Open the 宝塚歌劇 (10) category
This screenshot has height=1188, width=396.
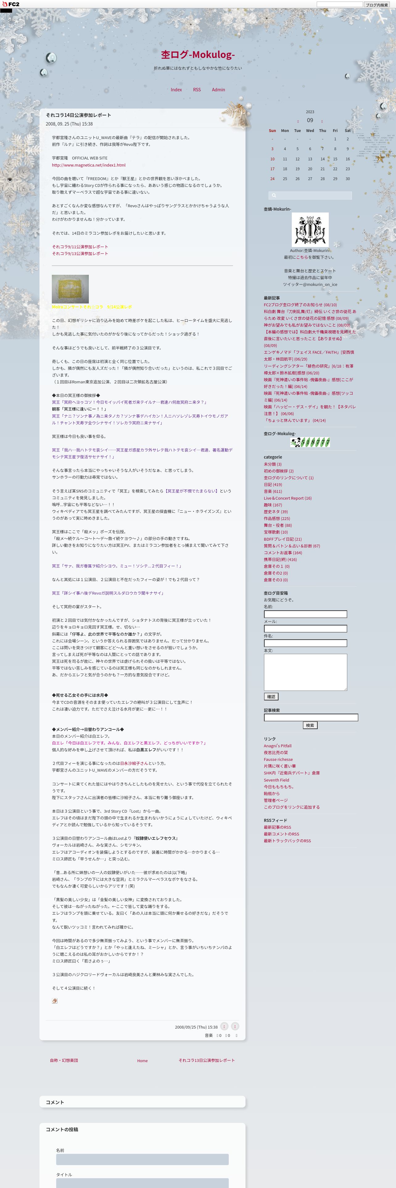276,532
